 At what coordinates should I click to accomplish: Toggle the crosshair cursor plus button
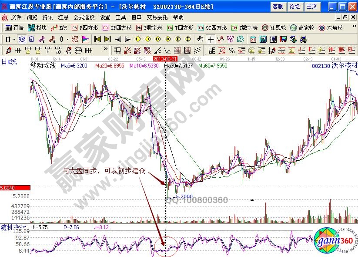[x=211, y=39]
